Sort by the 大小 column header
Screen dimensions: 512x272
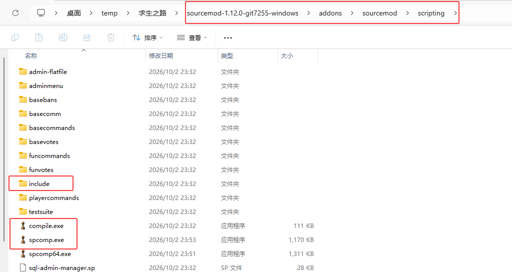pos(287,56)
